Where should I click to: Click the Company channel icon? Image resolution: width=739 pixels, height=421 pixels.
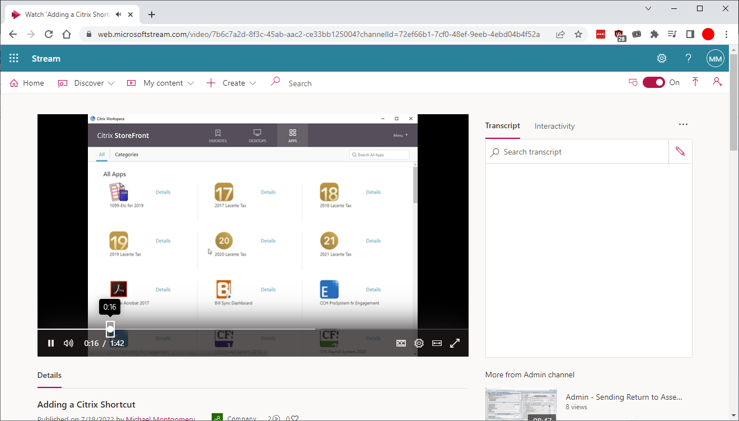217,418
